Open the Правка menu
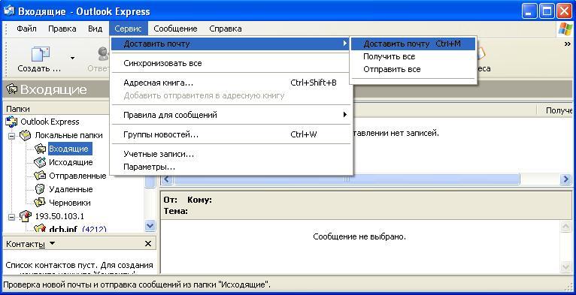 coord(62,29)
